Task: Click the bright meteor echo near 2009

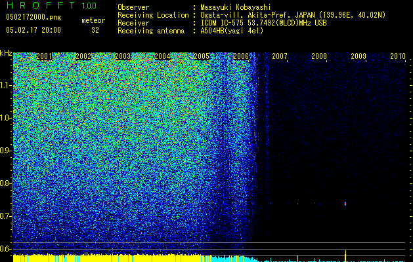Action: click(x=345, y=204)
